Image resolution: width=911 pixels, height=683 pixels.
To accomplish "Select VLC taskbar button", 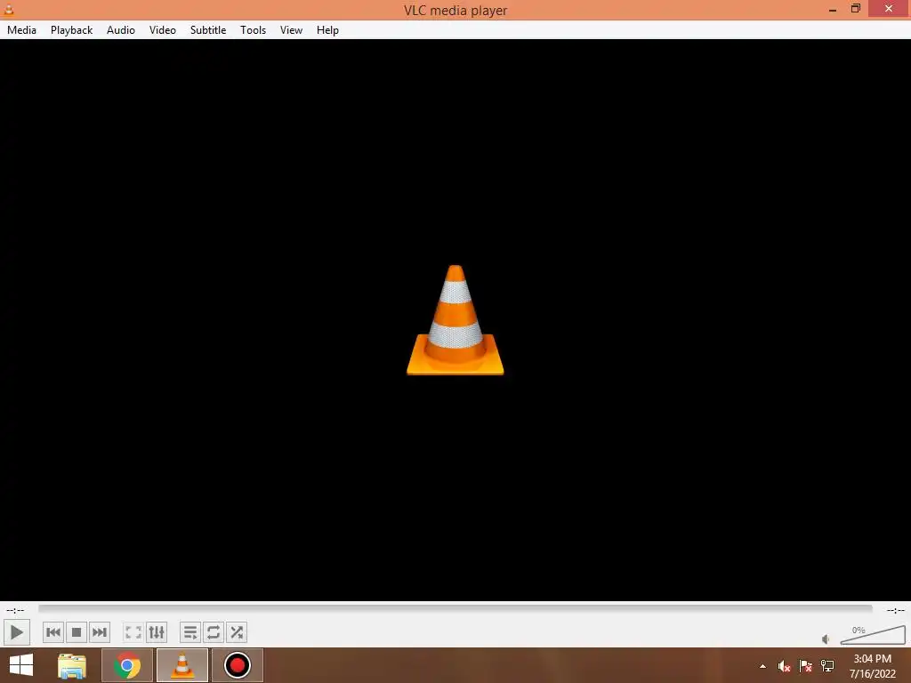I will pyautogui.click(x=182, y=665).
